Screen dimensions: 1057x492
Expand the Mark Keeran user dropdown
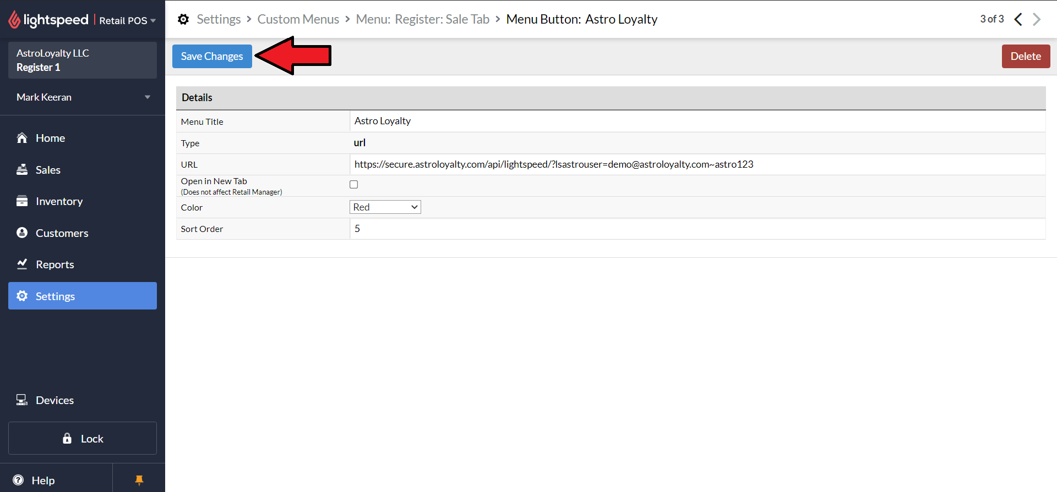[83, 97]
